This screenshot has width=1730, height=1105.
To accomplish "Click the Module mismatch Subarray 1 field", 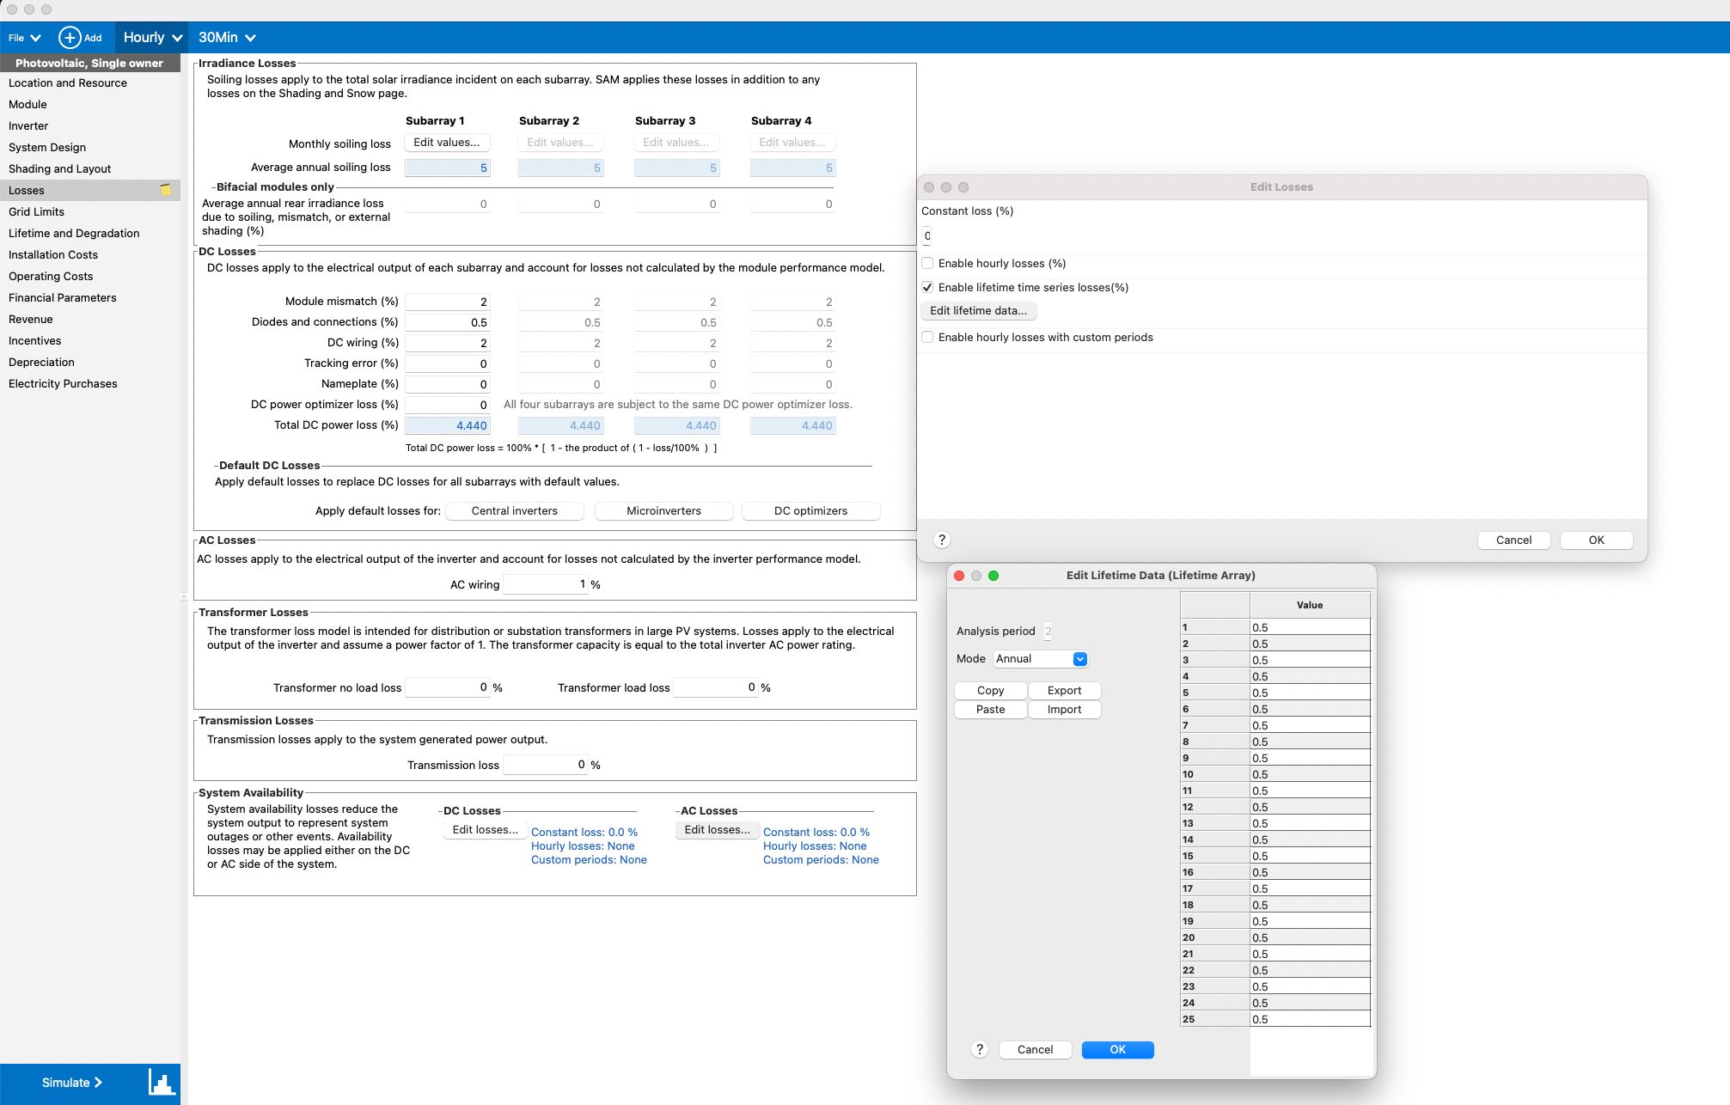I will click(448, 302).
